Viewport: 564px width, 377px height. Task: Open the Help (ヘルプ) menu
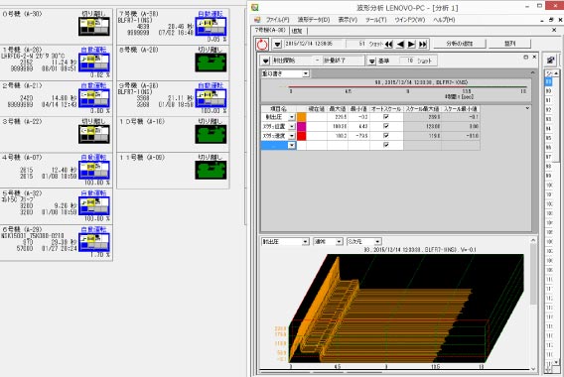point(444,20)
